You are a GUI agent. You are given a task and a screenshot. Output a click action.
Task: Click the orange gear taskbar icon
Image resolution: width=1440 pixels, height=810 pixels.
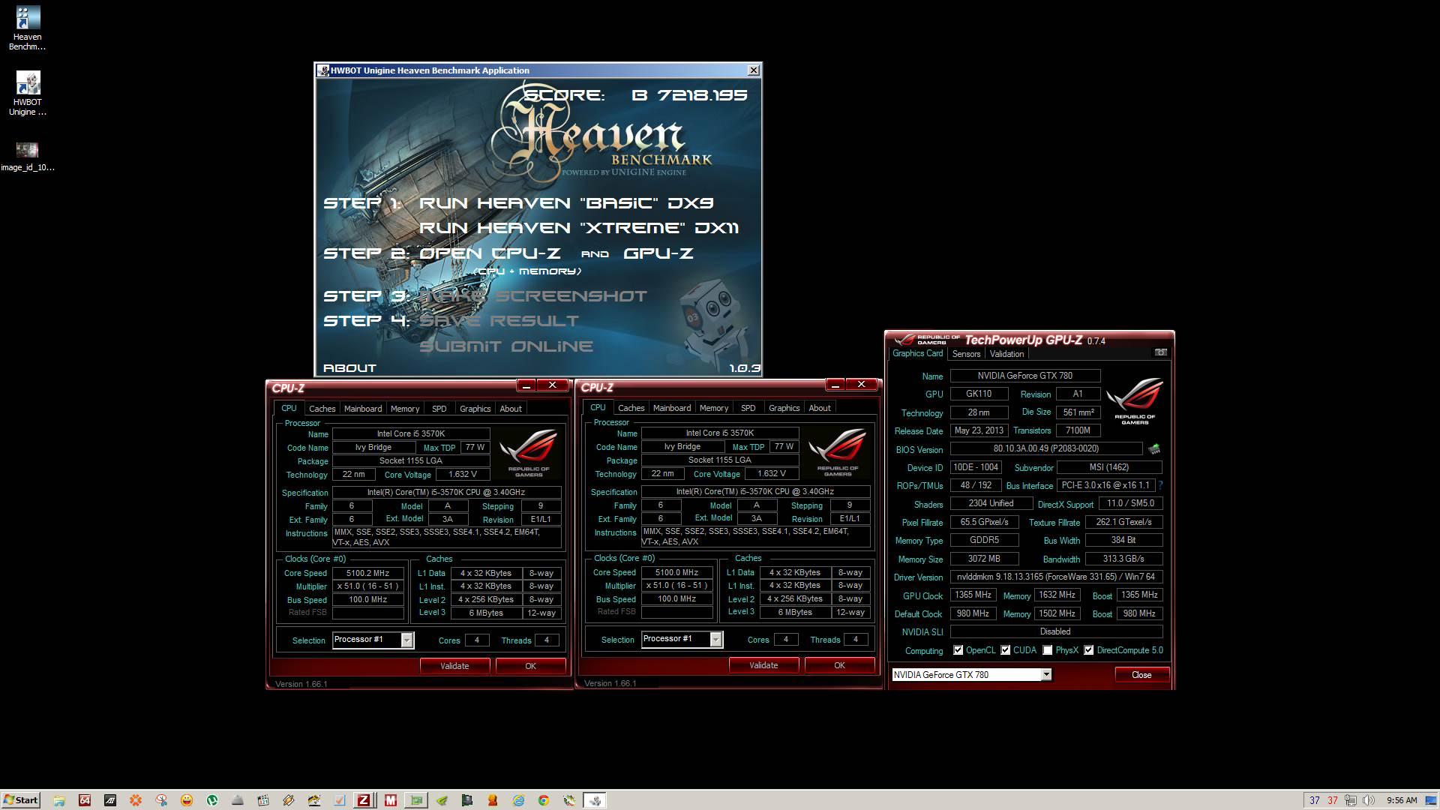(x=136, y=800)
